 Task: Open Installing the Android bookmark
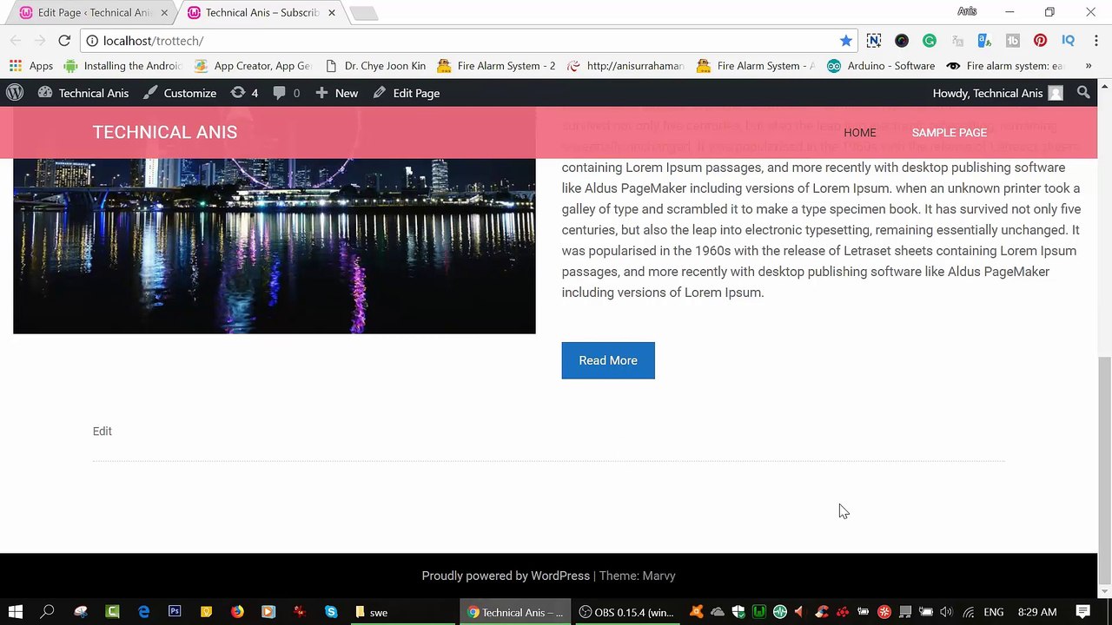[122, 66]
